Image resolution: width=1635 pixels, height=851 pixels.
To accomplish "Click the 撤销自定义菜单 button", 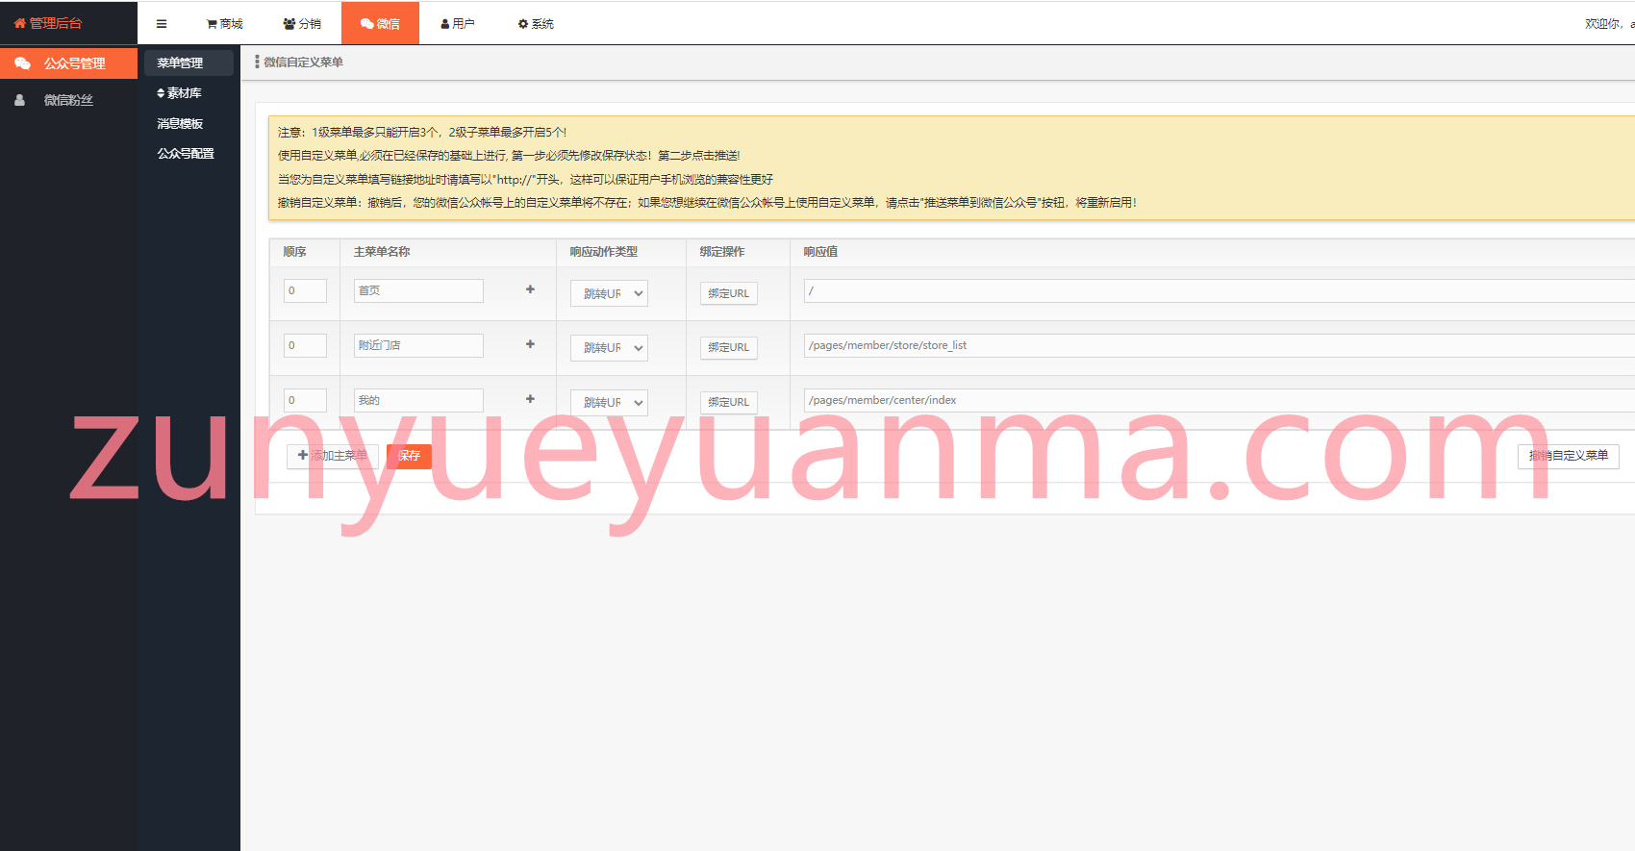I will 1568,457.
